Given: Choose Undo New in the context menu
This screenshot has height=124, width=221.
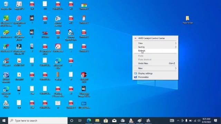Looking at the screenshot, I should point(155,63).
